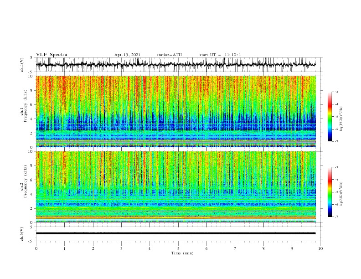Click the "-7" label on the lower color bar
361x279 pixels.
coord(336,217)
